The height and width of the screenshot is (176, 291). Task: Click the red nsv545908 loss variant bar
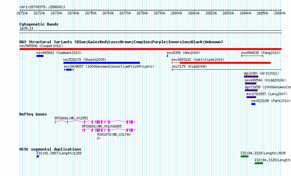pos(150,49)
